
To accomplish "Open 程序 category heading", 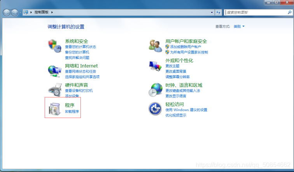I will (70, 105).
